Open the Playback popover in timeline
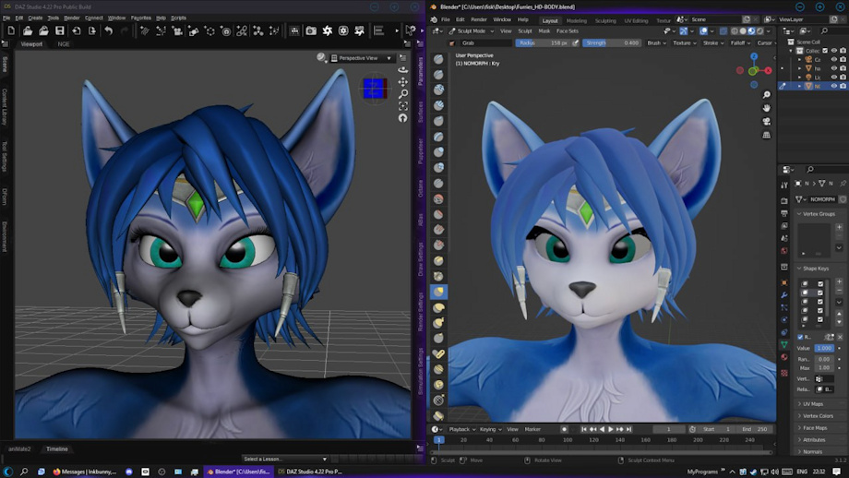The image size is (849, 478). tap(460, 429)
